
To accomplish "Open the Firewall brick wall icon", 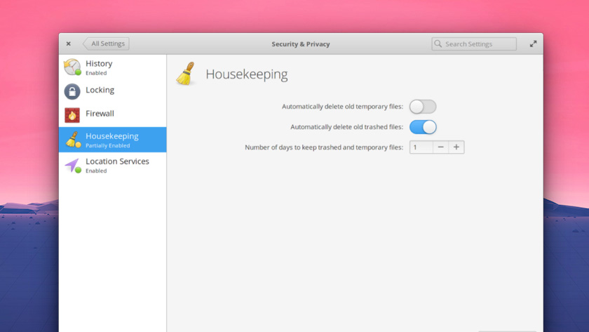I will [72, 115].
